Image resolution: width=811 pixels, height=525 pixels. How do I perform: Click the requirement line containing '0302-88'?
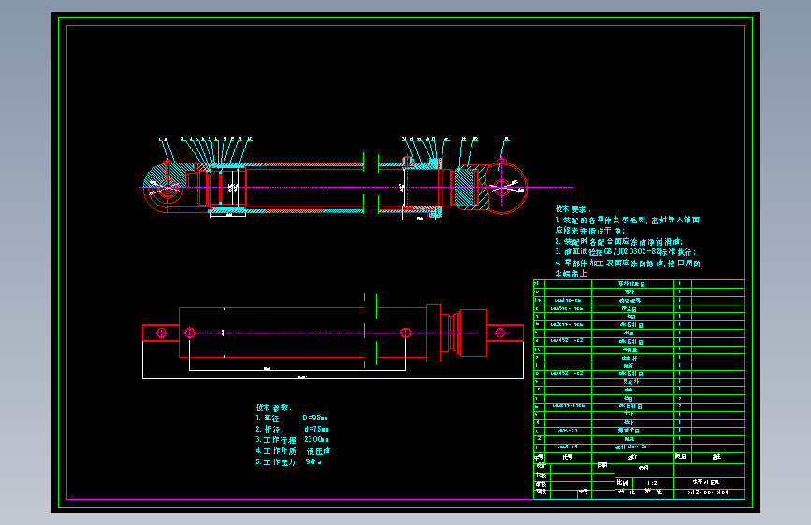coord(625,252)
